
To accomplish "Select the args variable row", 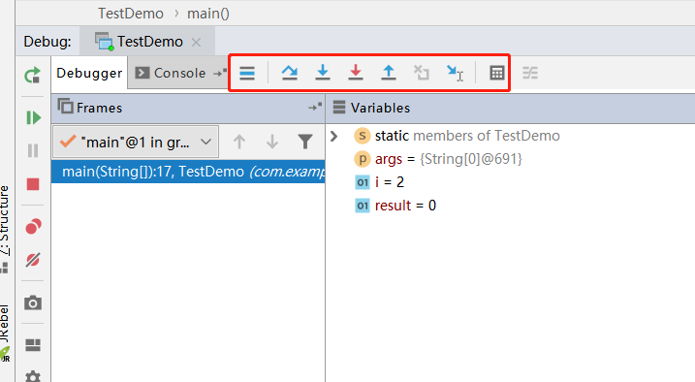I will pos(448,159).
